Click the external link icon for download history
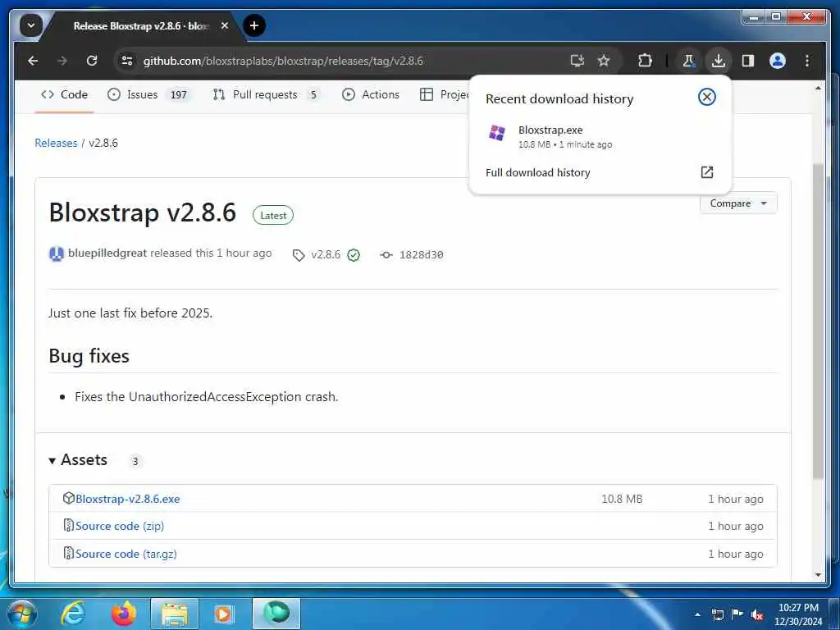This screenshot has height=630, width=840. (x=706, y=172)
